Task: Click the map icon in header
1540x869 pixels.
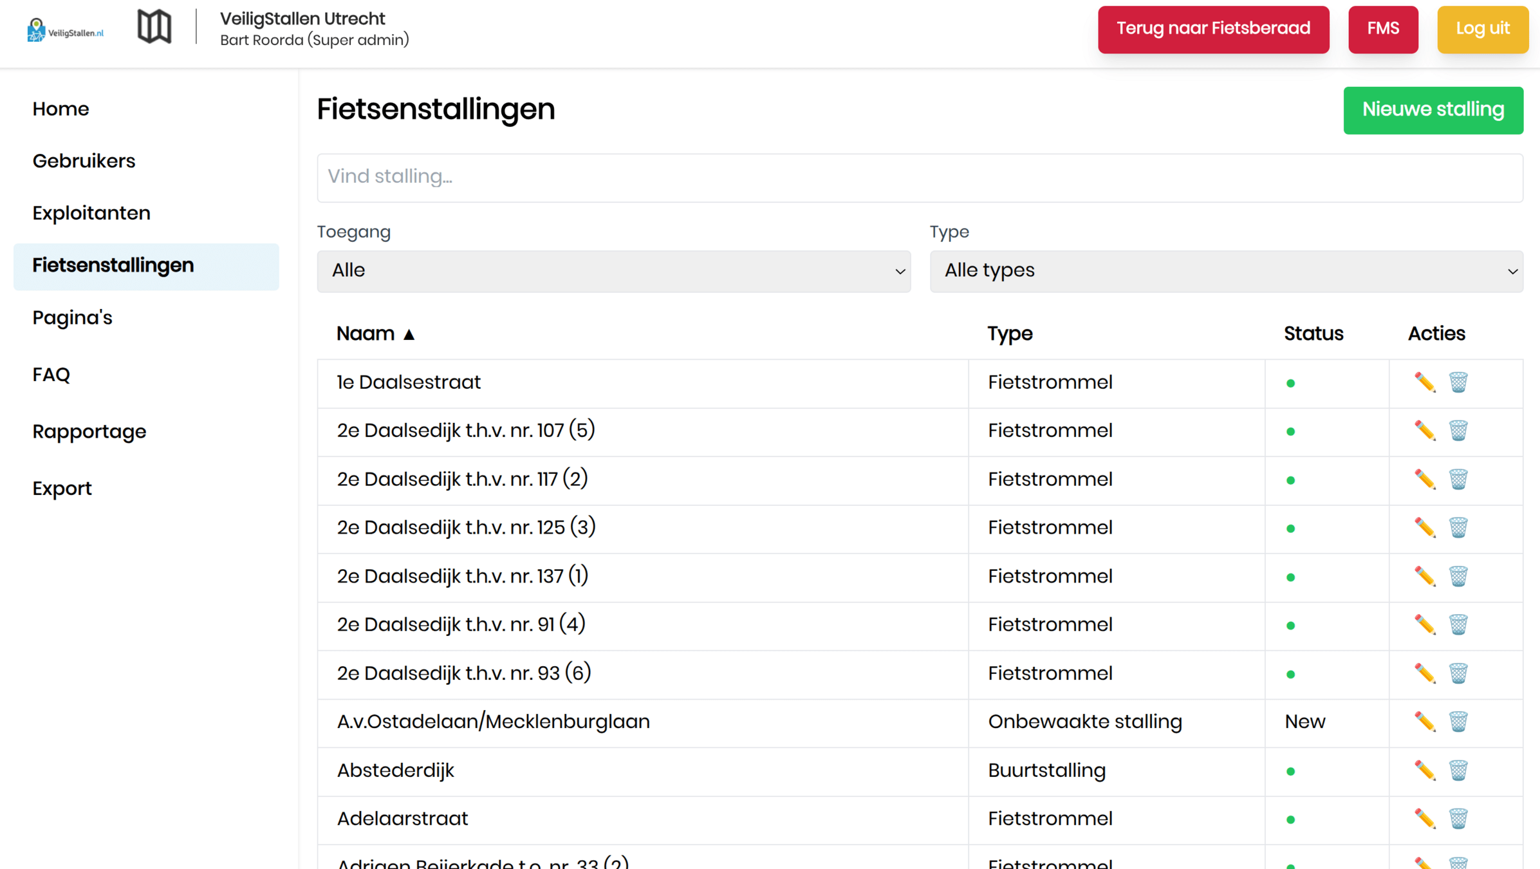Action: [x=154, y=27]
